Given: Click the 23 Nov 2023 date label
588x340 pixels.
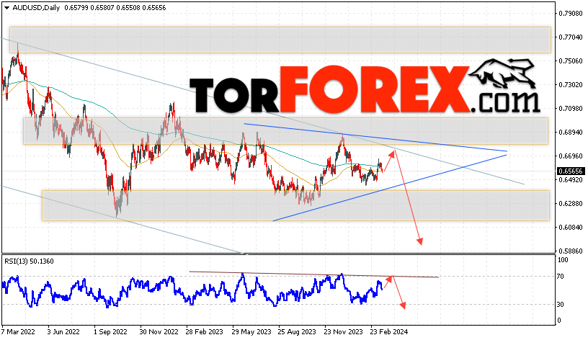Looking at the screenshot, I should (x=343, y=332).
